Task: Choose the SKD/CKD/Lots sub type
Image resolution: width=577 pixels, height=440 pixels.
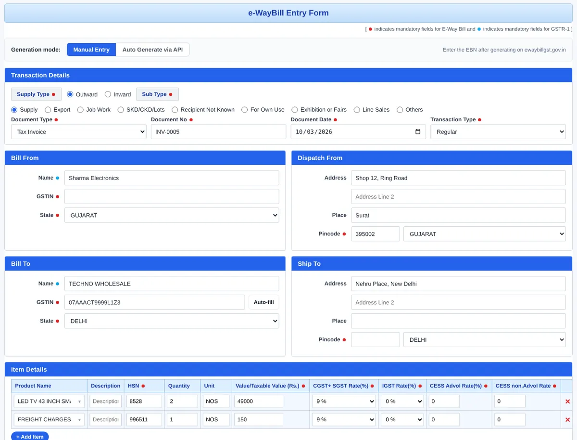Action: (121, 110)
